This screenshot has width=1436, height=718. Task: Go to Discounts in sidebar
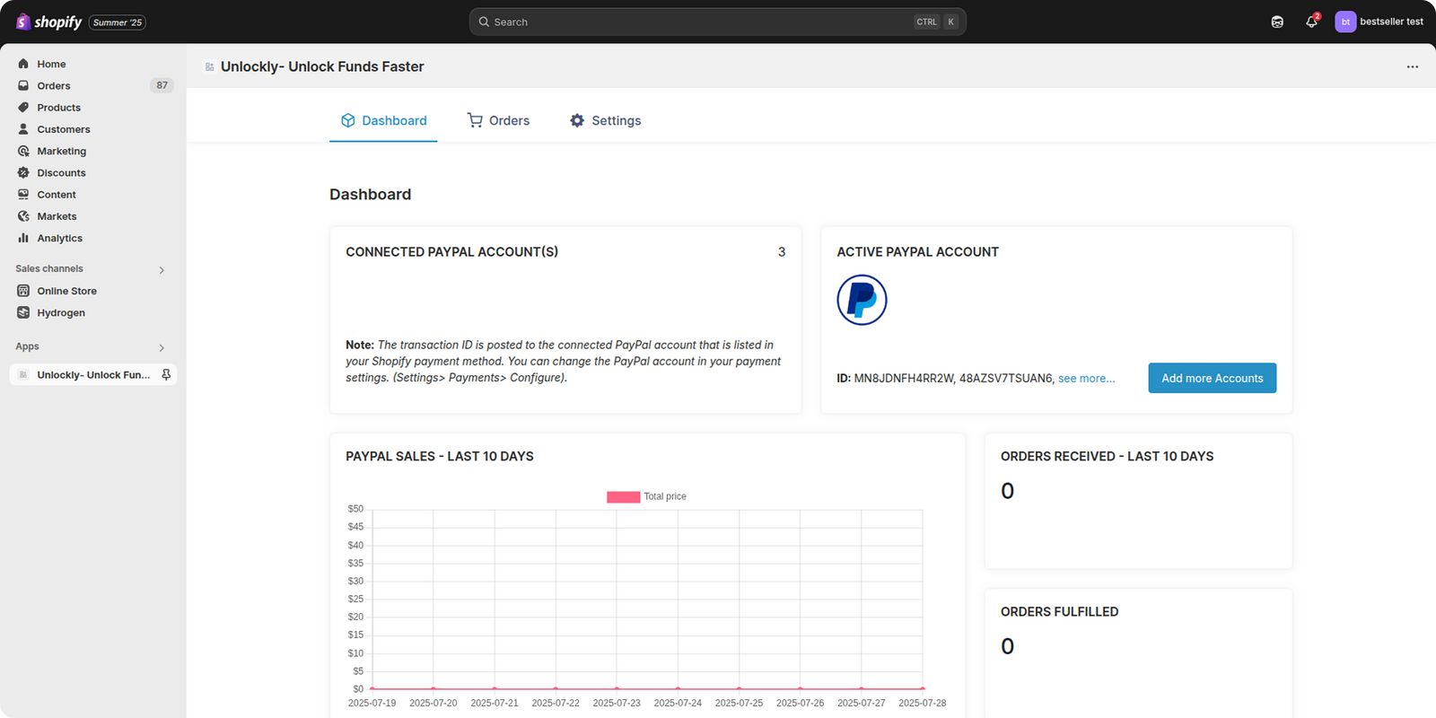tap(61, 172)
